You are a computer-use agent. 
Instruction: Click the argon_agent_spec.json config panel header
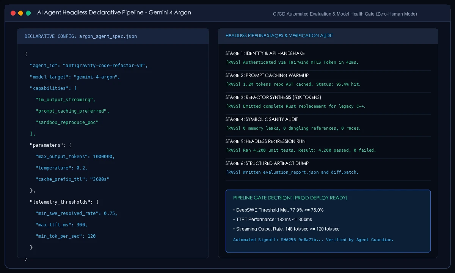pos(113,36)
